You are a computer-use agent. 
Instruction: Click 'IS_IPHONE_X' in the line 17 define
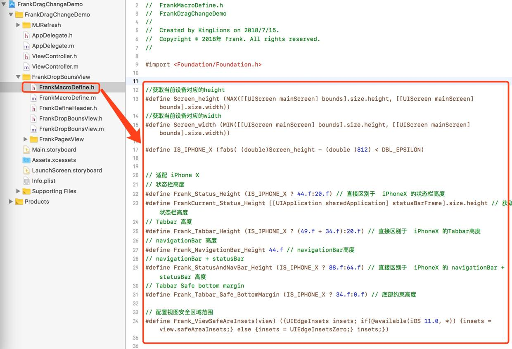pyautogui.click(x=192, y=150)
